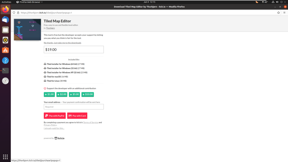Click the Tiled Map Editor cover thumbnail
Image resolution: width=288 pixels, height=162 pixels.
click(27, 30)
